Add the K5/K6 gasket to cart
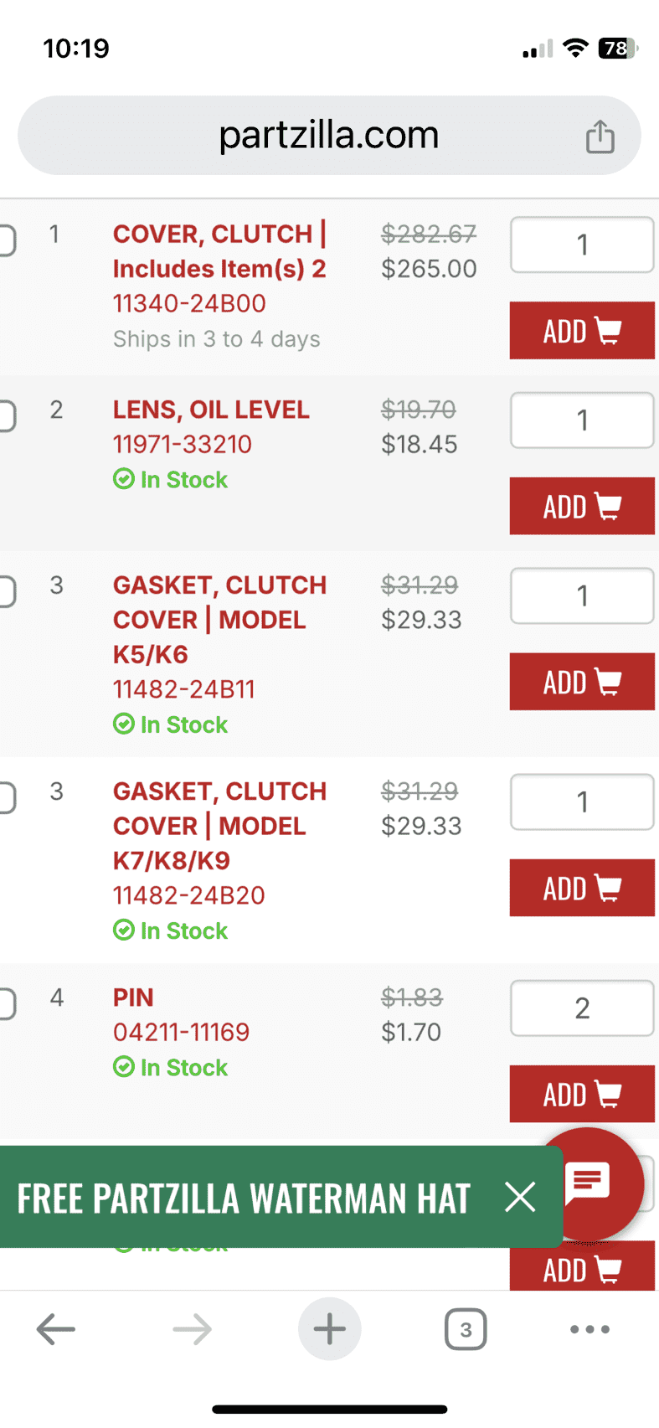Image resolution: width=659 pixels, height=1428 pixels. click(582, 682)
